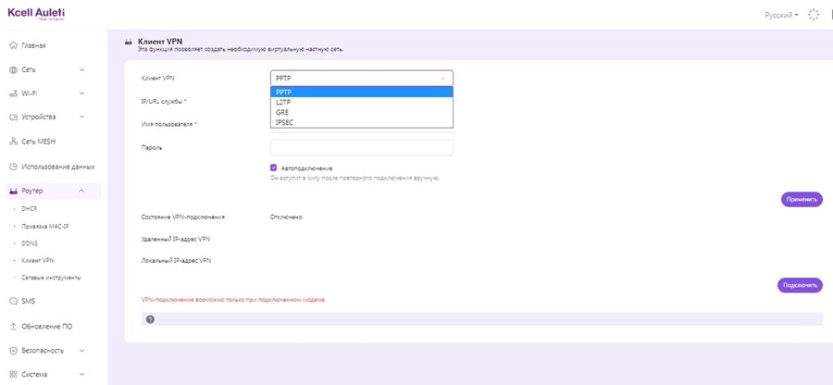Select L2TP from the VPN list
The height and width of the screenshot is (385, 833).
pyautogui.click(x=283, y=102)
